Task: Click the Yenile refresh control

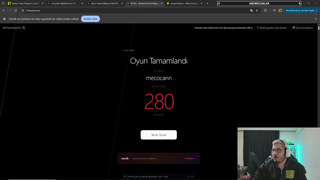Action: 190,176
